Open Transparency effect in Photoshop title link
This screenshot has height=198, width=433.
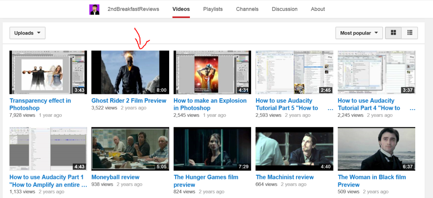click(40, 104)
